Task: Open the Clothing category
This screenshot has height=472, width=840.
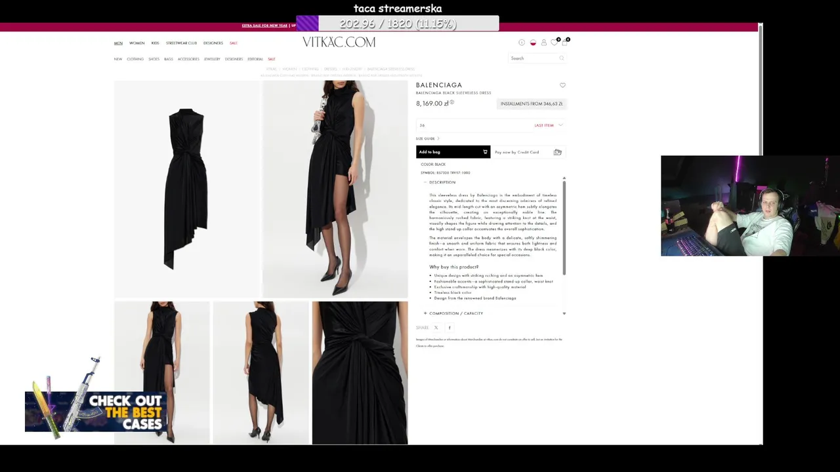Action: 135,59
